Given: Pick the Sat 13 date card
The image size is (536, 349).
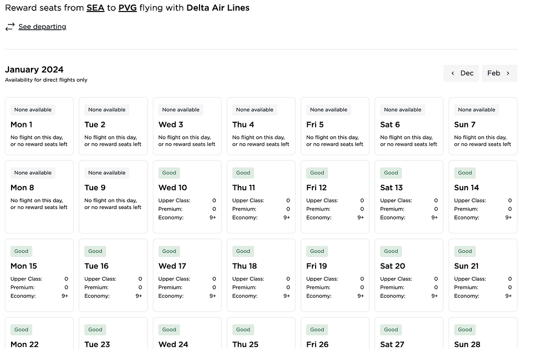Looking at the screenshot, I should coord(409,196).
